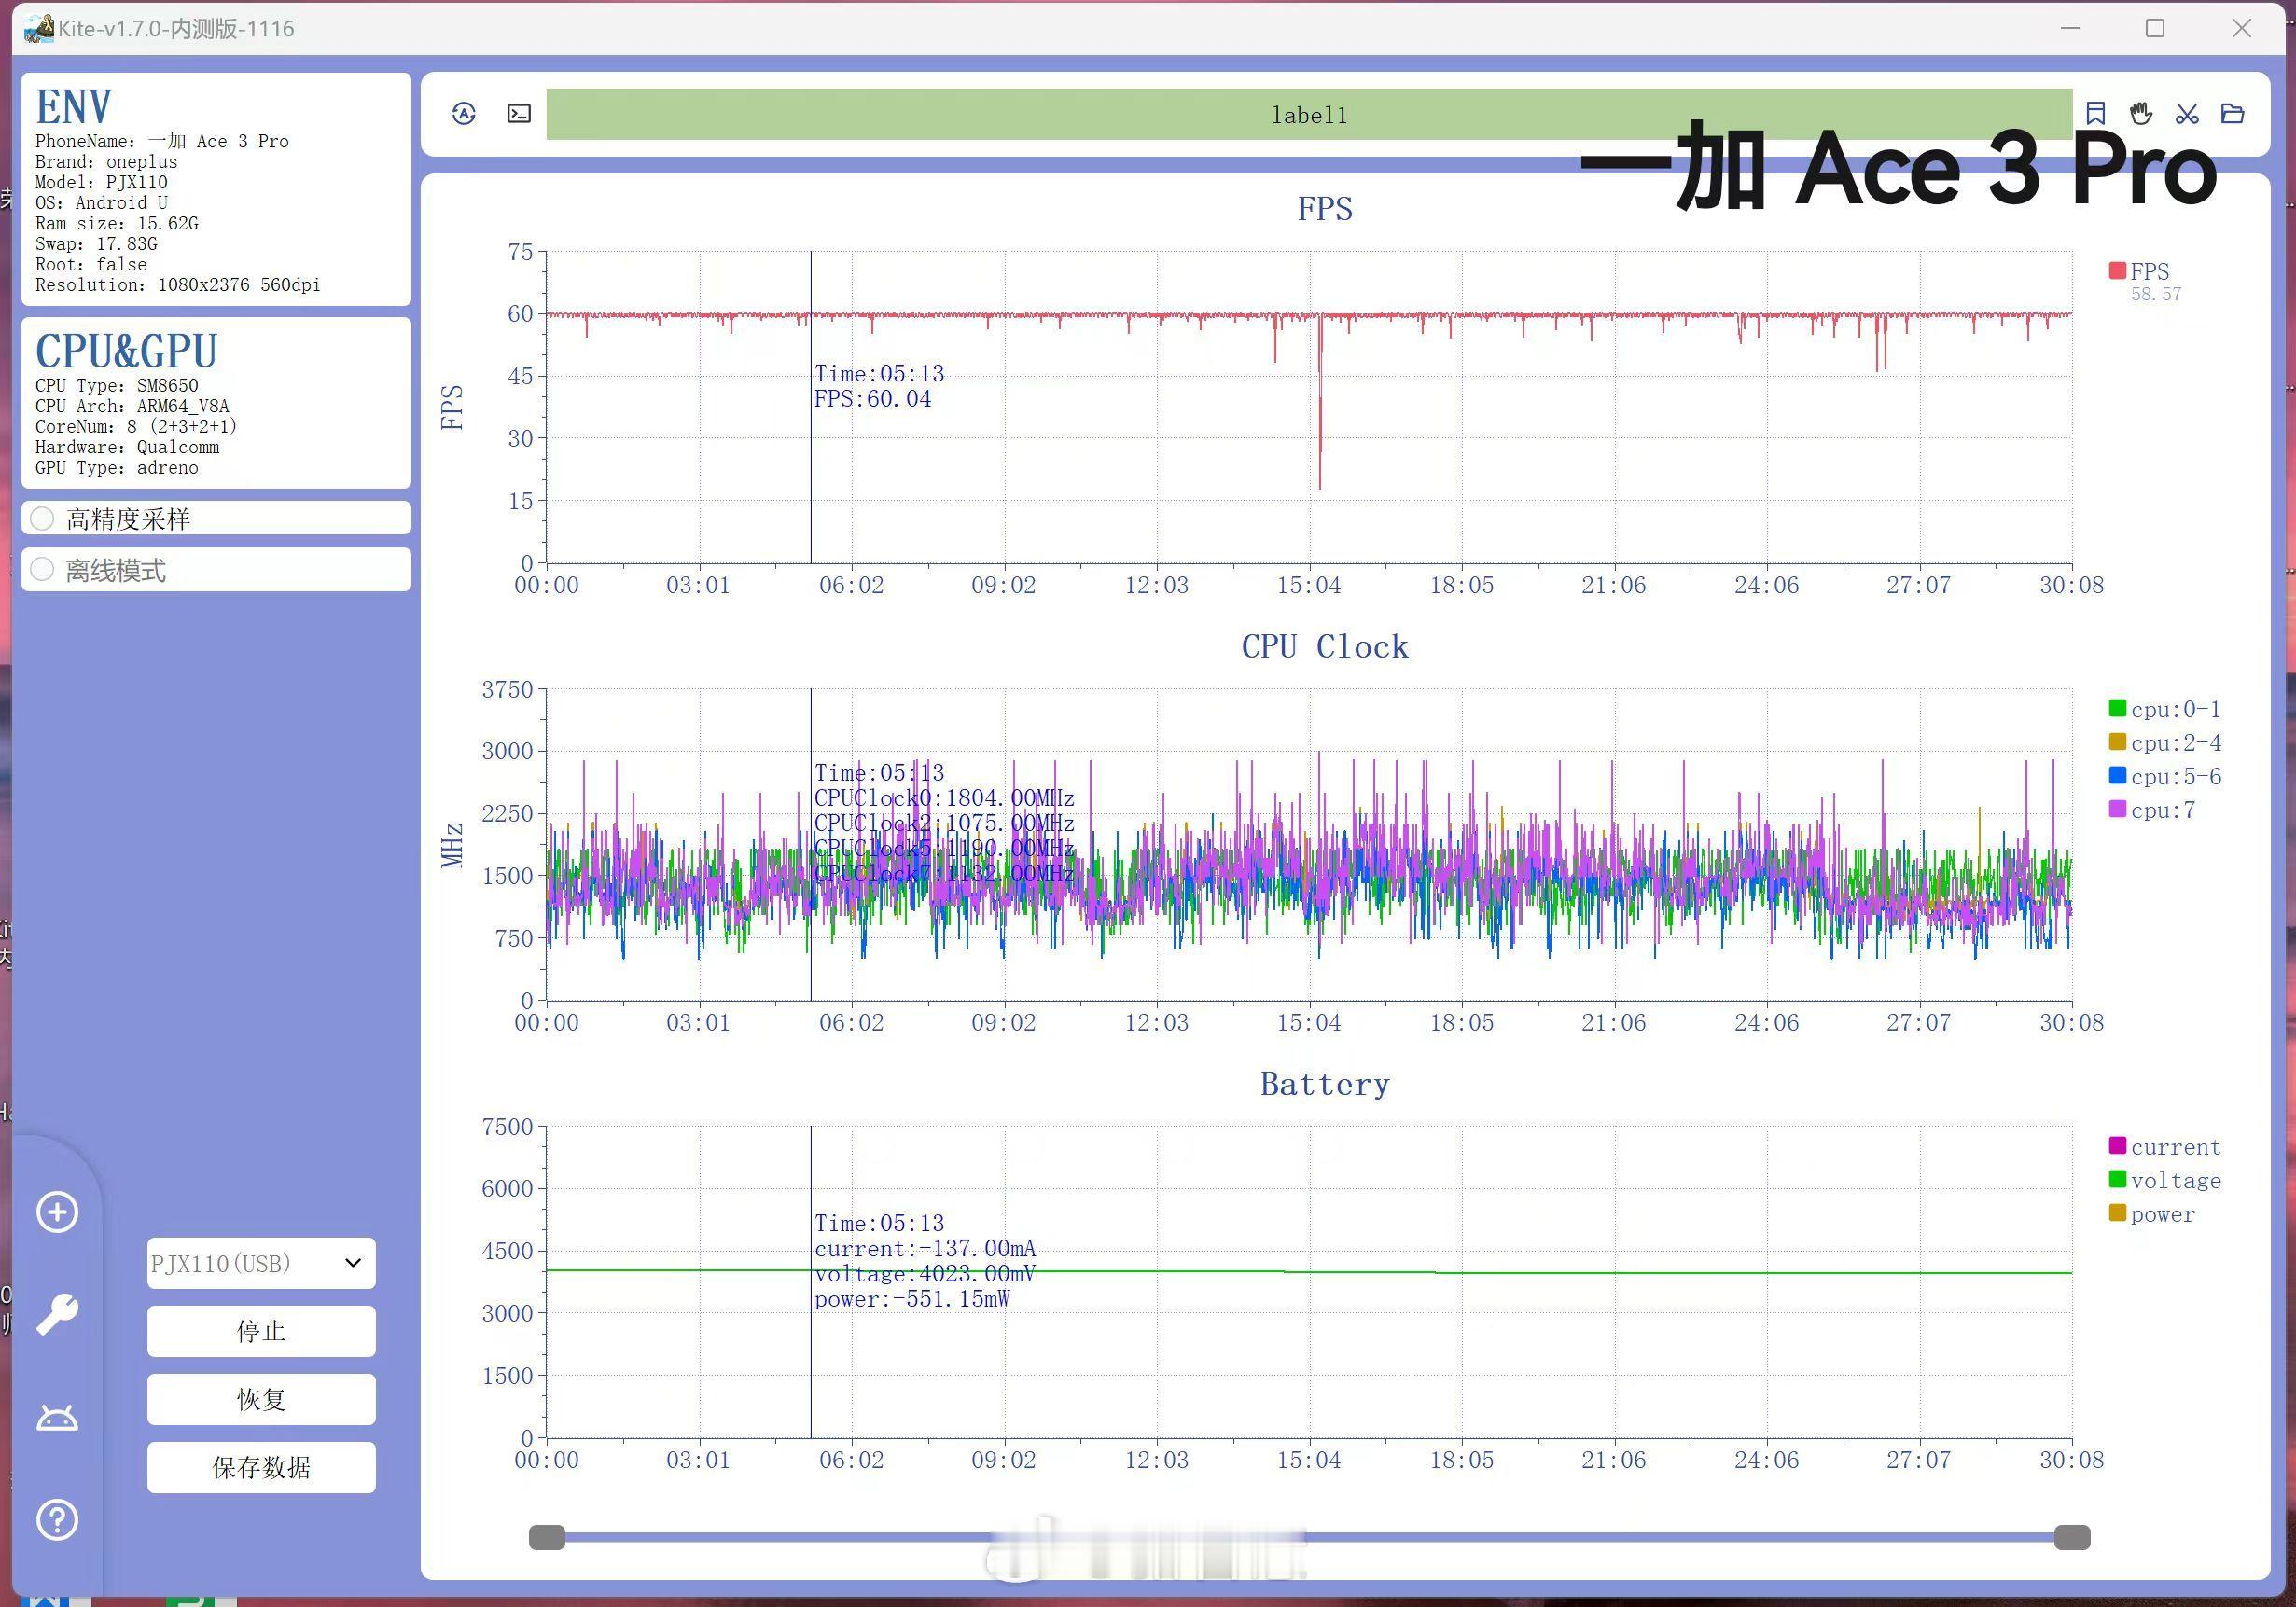Toggle the cpu:0-1 legend entry
2296x1607 pixels.
(x=2165, y=709)
